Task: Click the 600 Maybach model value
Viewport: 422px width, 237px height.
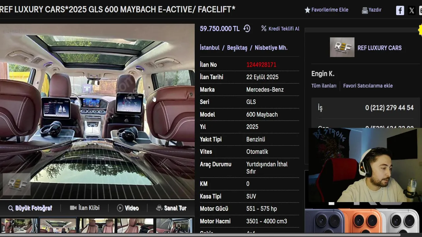Action: [x=262, y=115]
